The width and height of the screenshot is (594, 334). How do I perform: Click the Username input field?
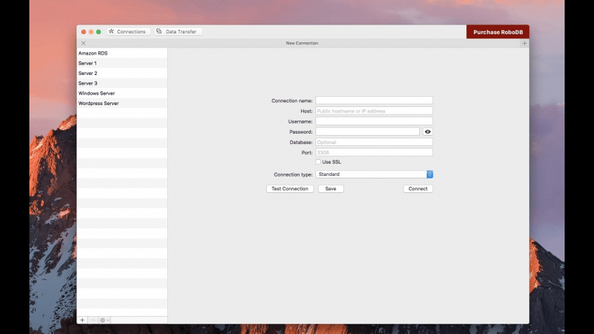tap(374, 121)
